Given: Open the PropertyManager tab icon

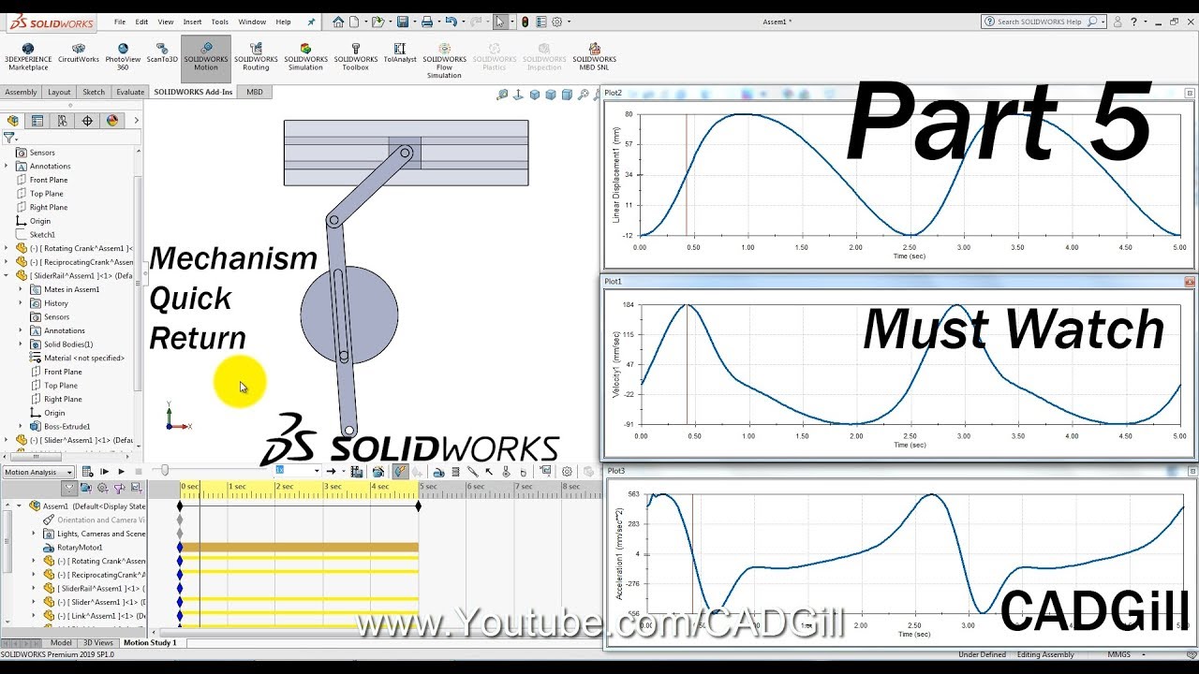Looking at the screenshot, I should point(37,121).
